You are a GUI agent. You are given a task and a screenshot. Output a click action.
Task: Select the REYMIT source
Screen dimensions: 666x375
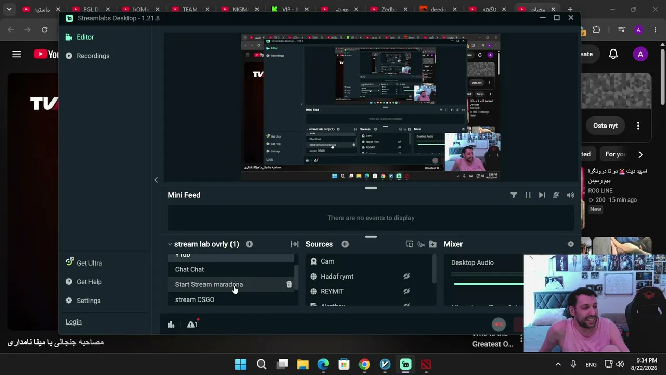369,291
